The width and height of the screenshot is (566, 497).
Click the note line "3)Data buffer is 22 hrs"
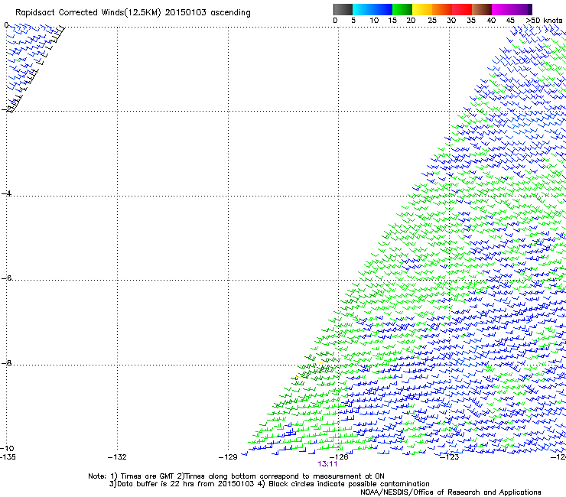click(x=269, y=484)
